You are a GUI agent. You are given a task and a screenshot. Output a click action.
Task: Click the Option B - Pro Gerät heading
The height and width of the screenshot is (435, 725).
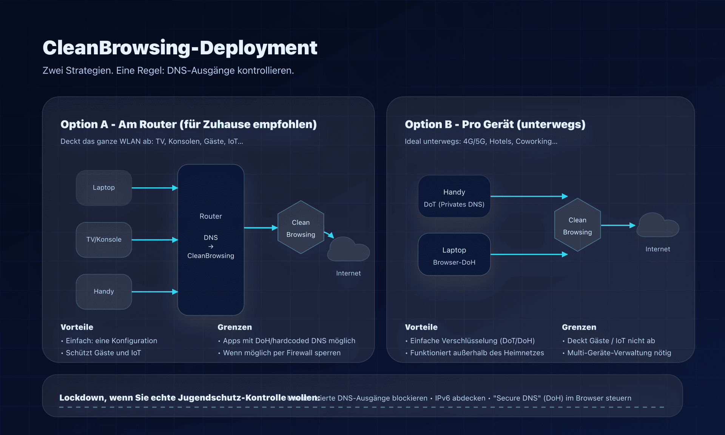coord(495,124)
